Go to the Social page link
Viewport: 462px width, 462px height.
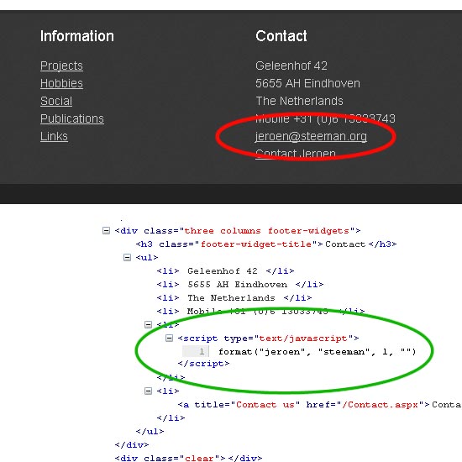(x=56, y=101)
